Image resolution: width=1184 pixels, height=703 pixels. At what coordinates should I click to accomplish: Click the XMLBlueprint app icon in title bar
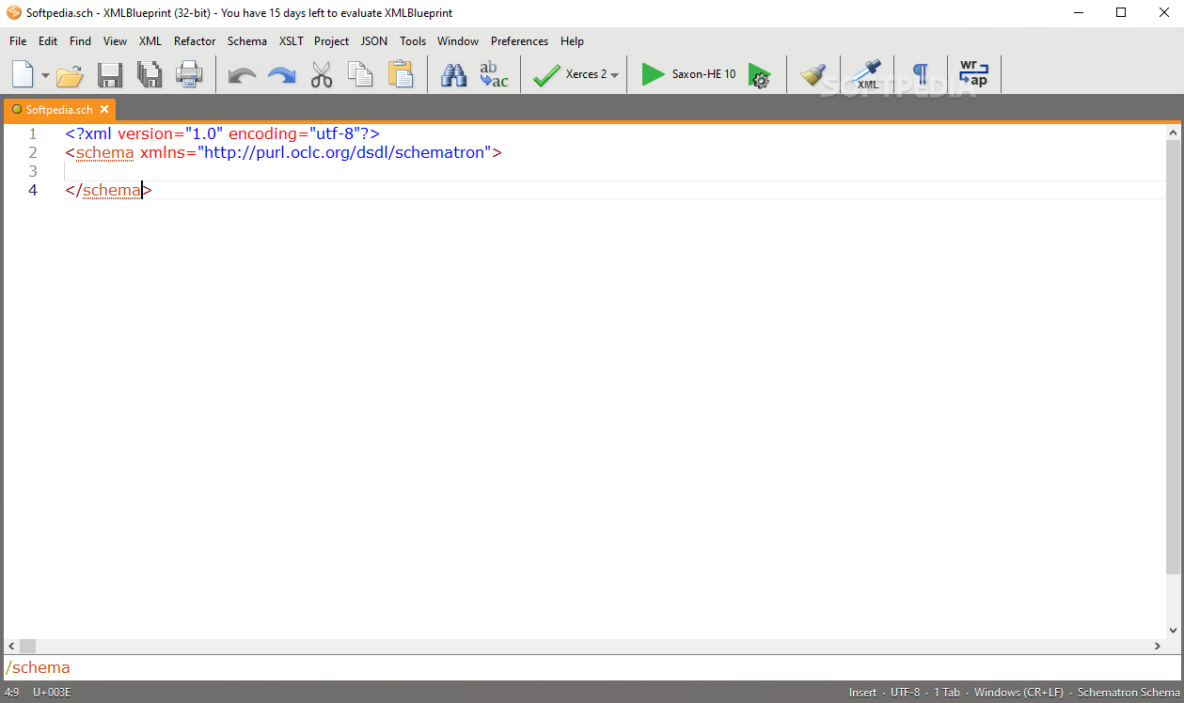tap(14, 13)
